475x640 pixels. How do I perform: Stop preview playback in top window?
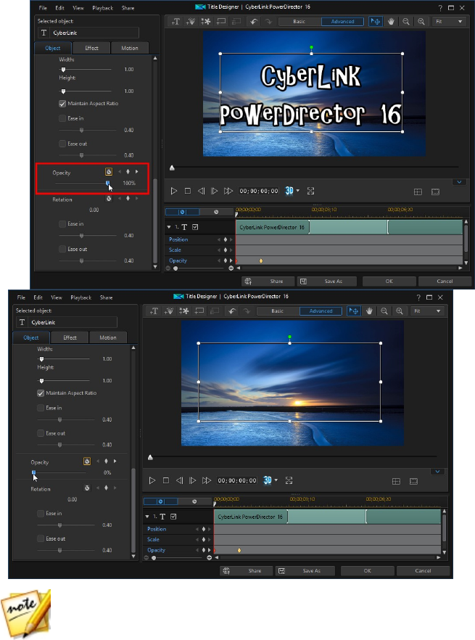[x=188, y=191]
